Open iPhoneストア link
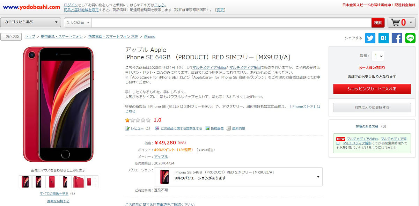The width and height of the screenshot is (419, 206). (x=304, y=106)
